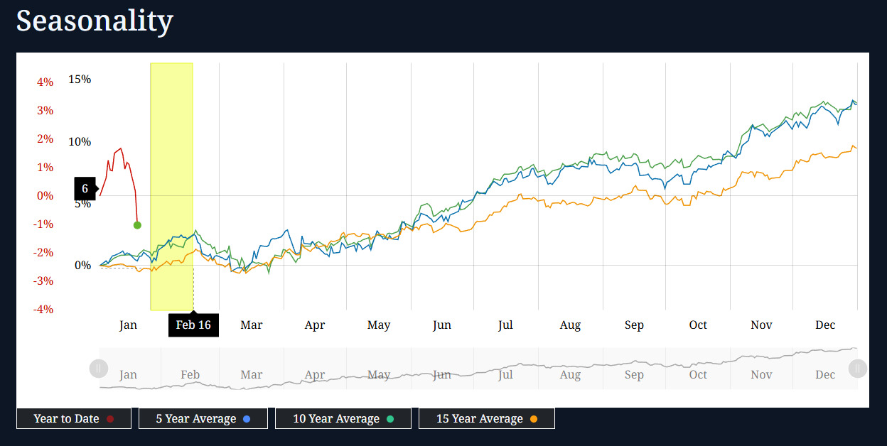Toggle the 5 Year Average series
Viewport: 887px width, 446px height.
203,419
